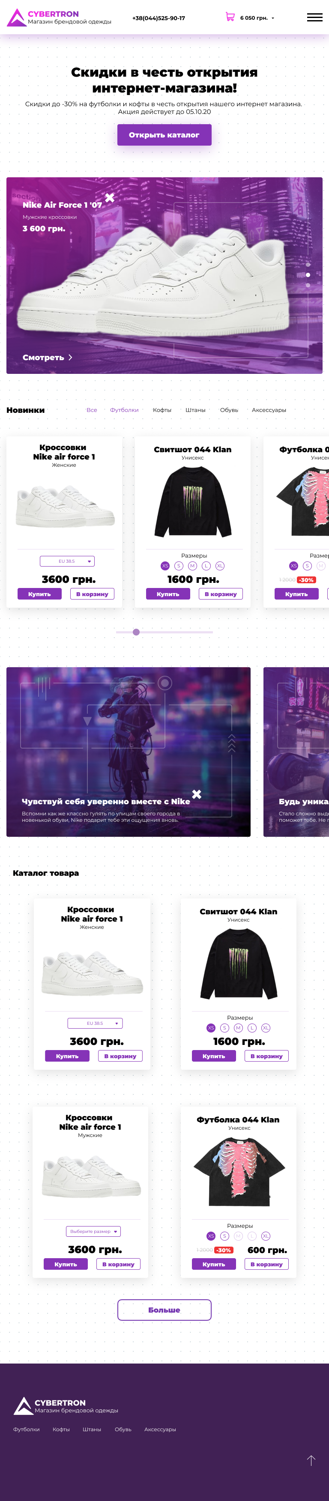Open the Nike Air Force 1 '07 banner image

(x=164, y=276)
